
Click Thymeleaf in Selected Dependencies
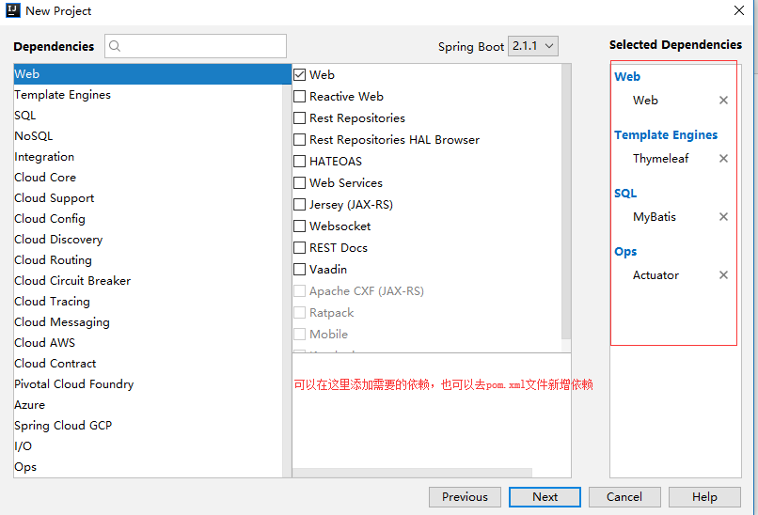coord(661,159)
